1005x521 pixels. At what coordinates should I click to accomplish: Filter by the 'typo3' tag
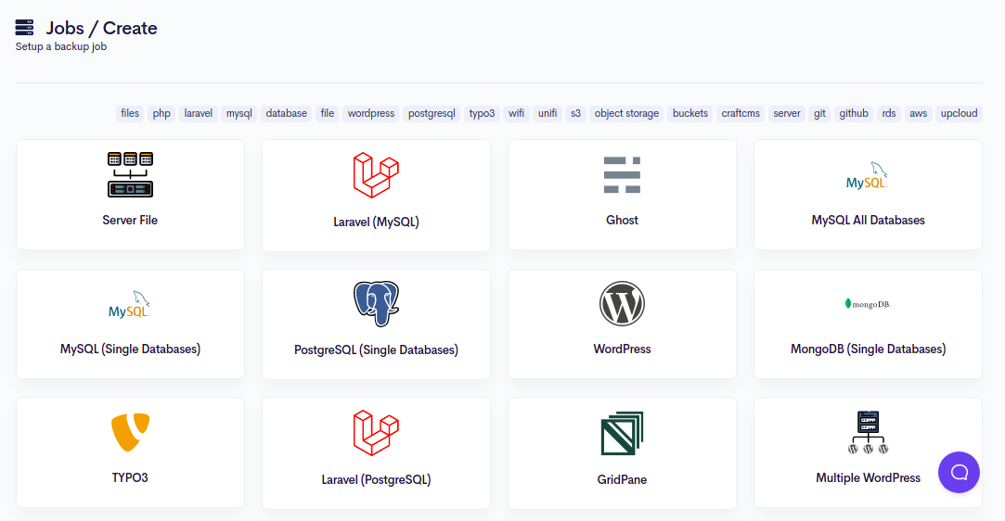482,113
